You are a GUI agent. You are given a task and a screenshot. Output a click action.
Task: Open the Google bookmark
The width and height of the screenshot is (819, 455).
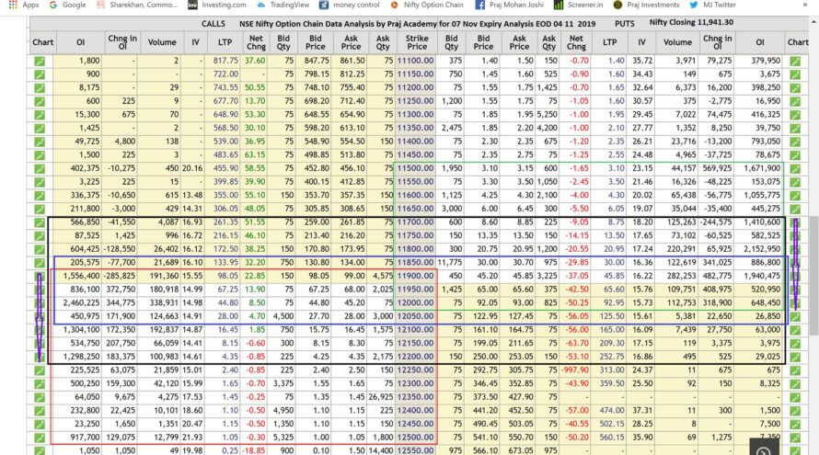tap(67, 5)
